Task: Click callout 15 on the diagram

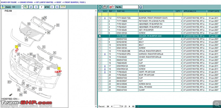Action: 58,25
